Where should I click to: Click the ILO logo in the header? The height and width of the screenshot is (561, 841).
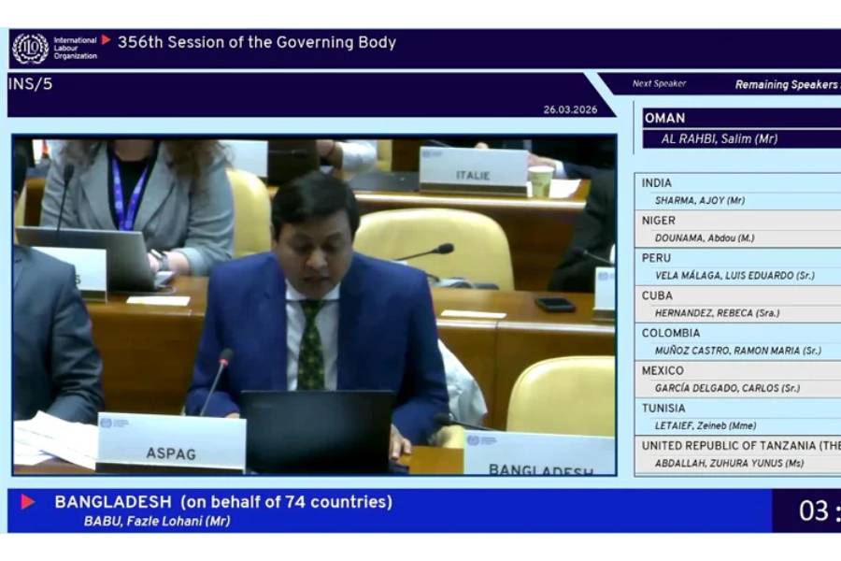pyautogui.click(x=30, y=48)
